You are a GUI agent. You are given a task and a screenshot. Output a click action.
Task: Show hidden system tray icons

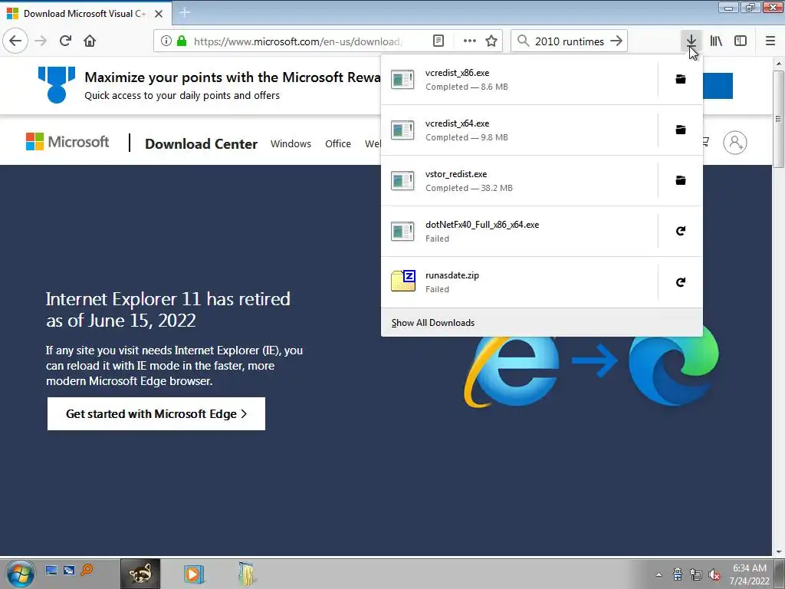[659, 574]
